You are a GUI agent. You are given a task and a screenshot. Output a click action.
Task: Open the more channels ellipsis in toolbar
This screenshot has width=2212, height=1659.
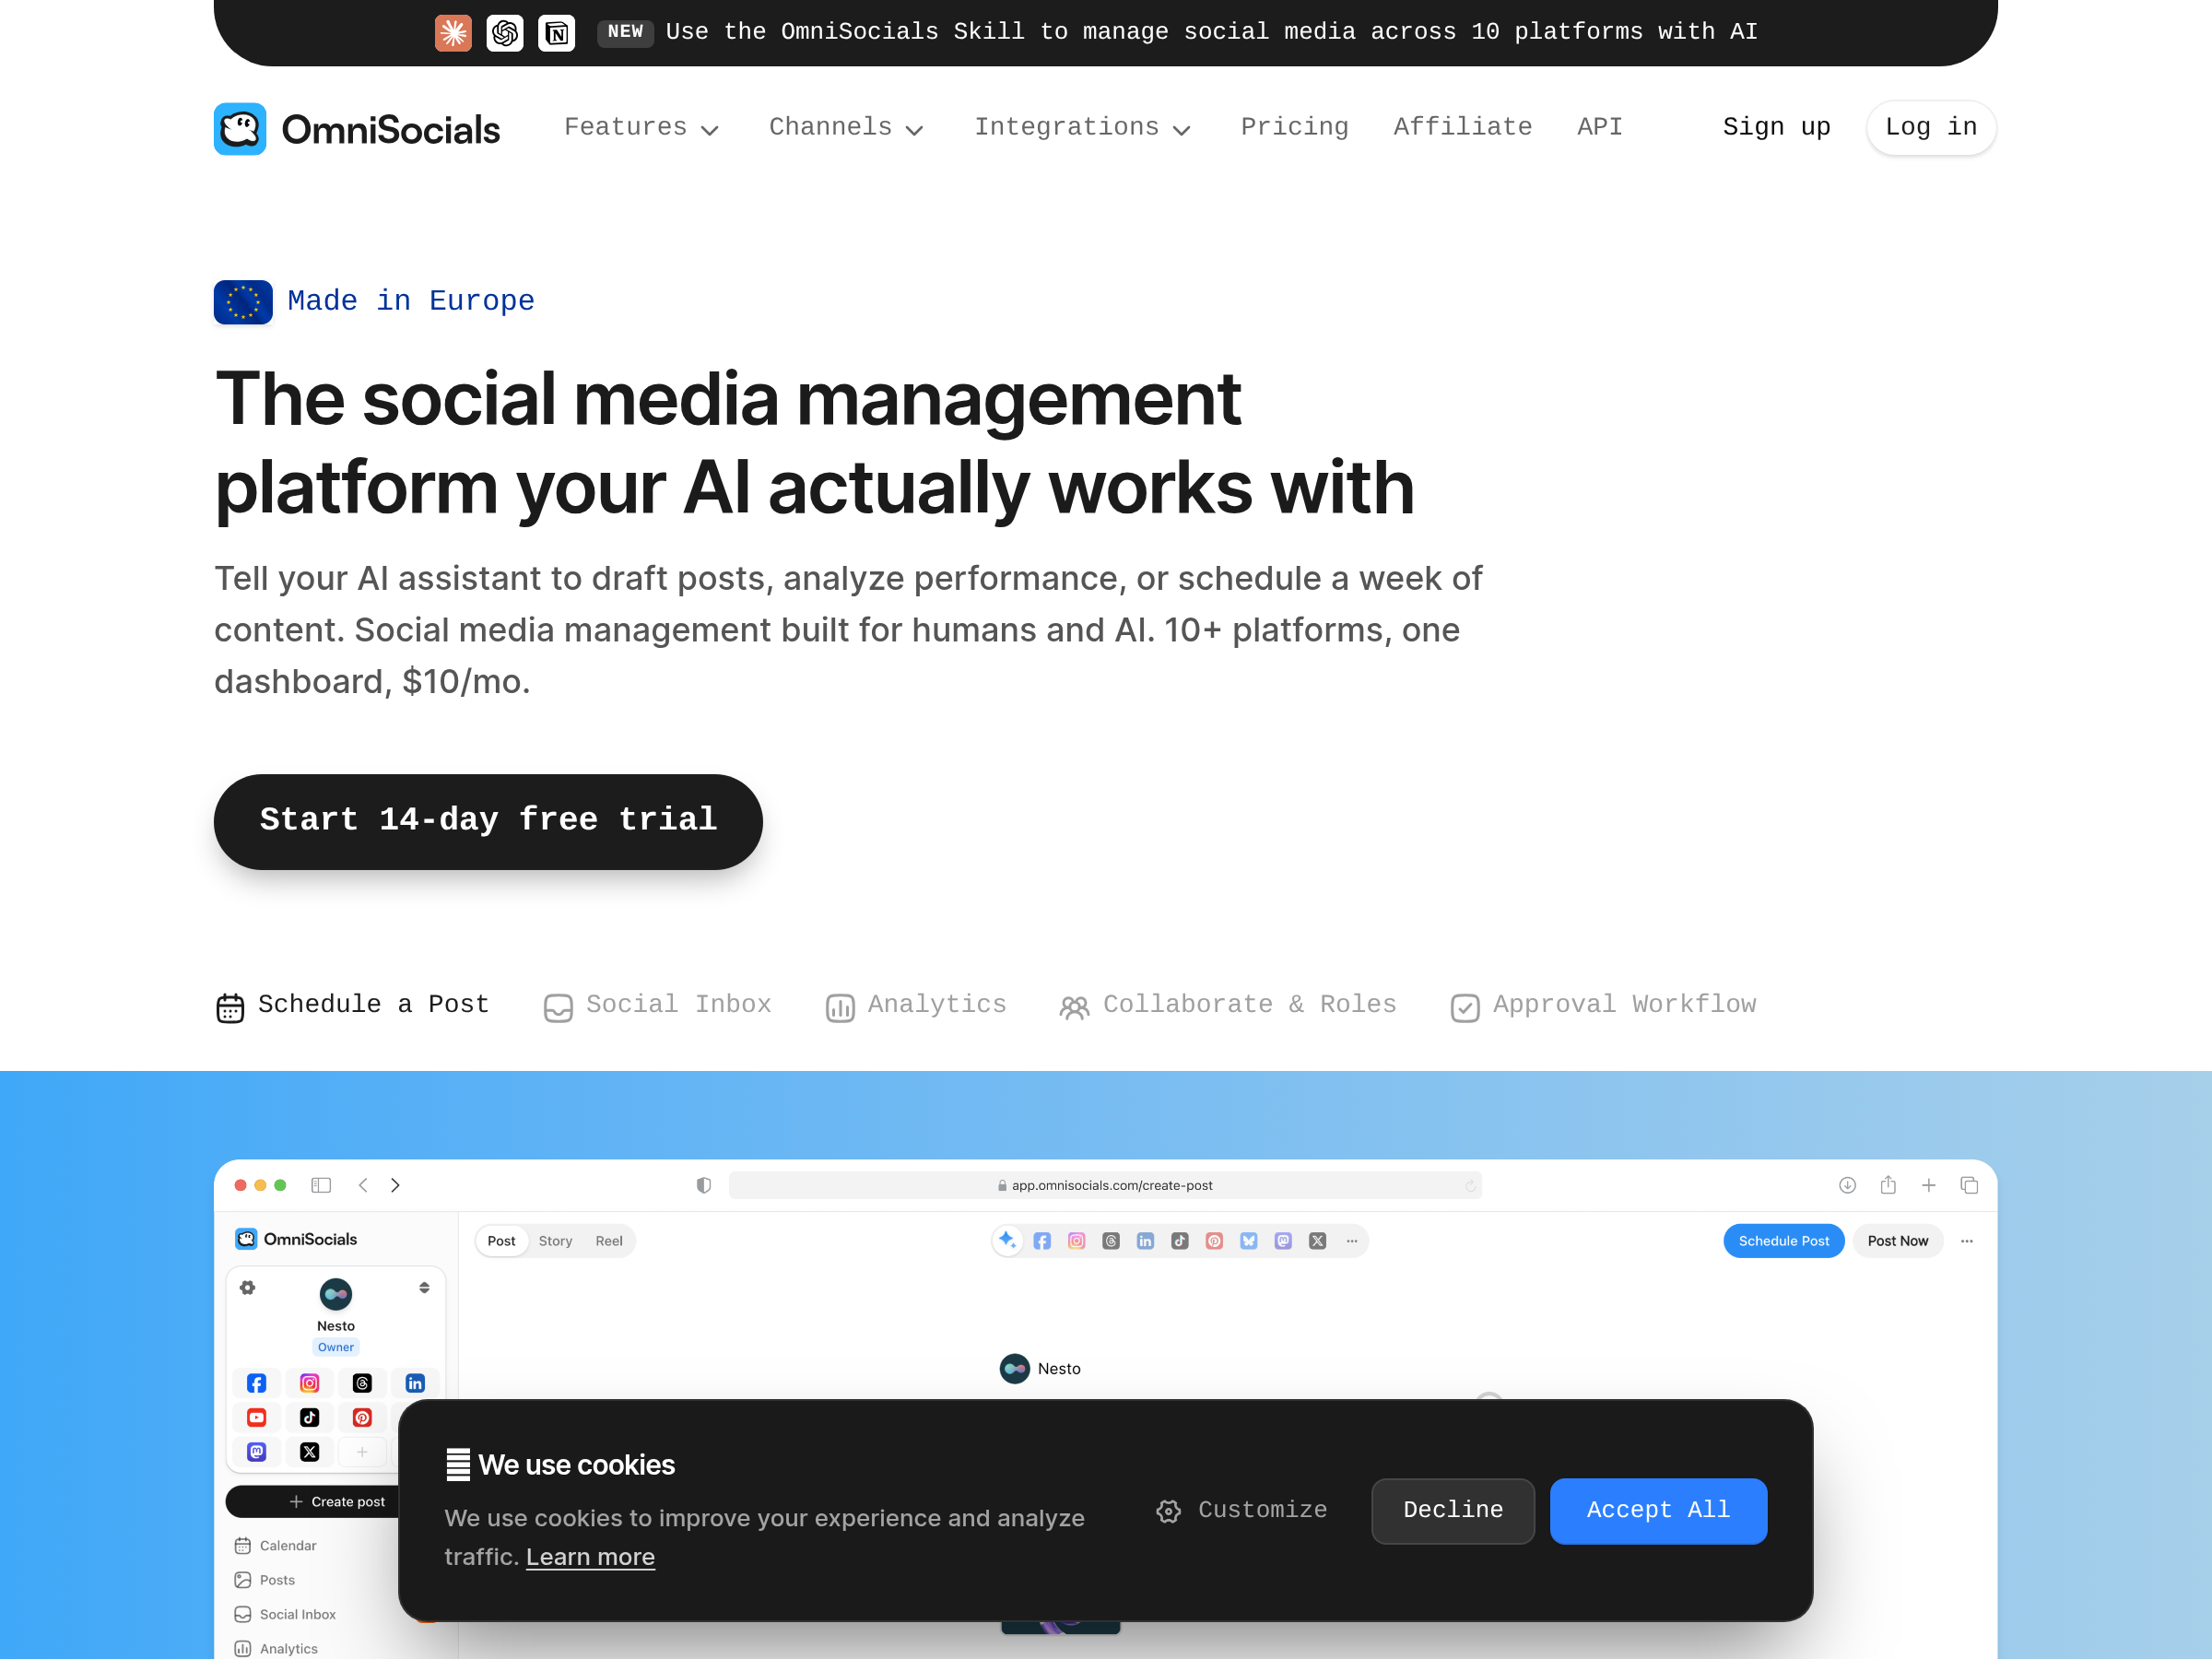click(1352, 1241)
